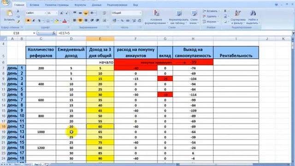This screenshot has width=295, height=166.
Task: Click the insert function fx icon
Action: click(54, 33)
